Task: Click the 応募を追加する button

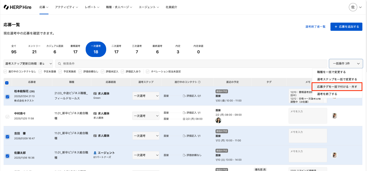Action: [346, 27]
